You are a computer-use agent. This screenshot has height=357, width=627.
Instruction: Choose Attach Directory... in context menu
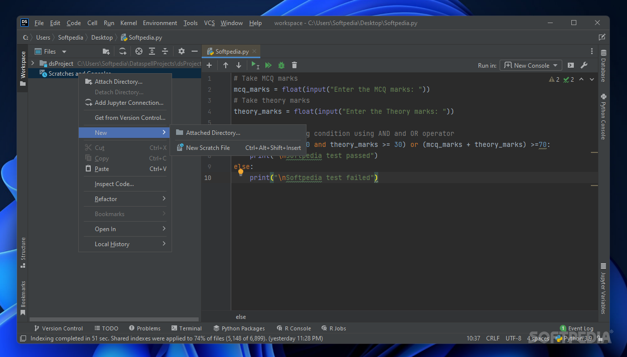(125, 82)
